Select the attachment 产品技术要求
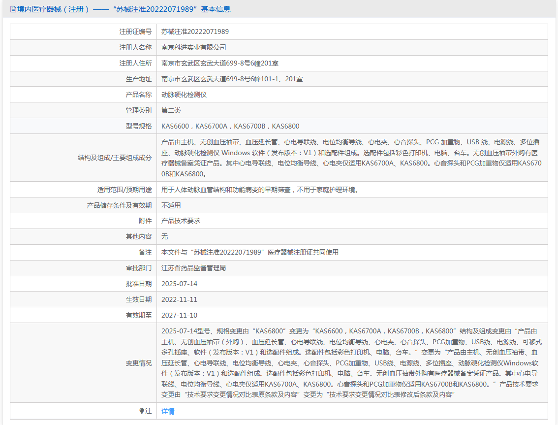This screenshot has width=558, height=425. tap(181, 221)
